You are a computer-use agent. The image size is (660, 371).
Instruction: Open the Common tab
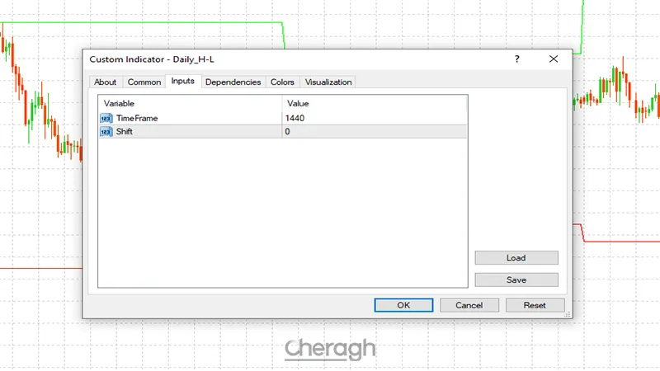[144, 82]
